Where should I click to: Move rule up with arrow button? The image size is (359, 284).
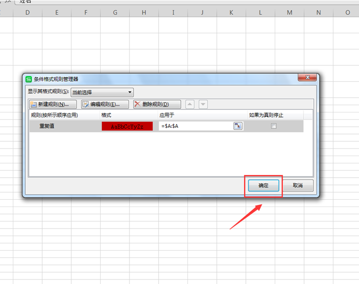coord(190,104)
